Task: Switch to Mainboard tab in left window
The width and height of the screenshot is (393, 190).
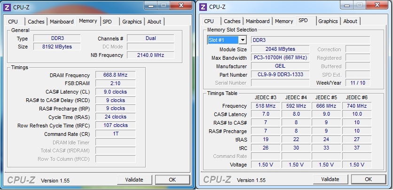Action: pyautogui.click(x=62, y=22)
